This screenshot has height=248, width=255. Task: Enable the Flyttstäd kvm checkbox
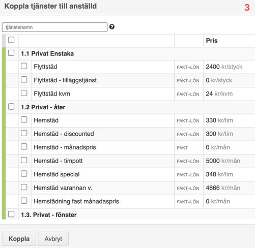click(x=24, y=93)
